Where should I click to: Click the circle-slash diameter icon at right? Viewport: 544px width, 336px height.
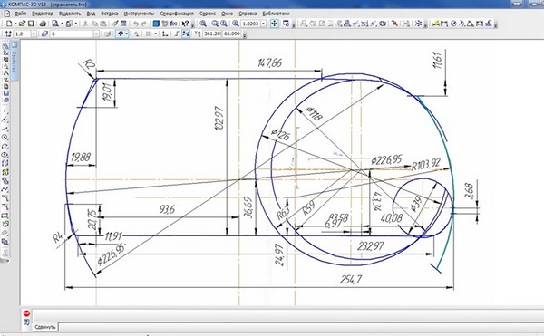pos(453,24)
